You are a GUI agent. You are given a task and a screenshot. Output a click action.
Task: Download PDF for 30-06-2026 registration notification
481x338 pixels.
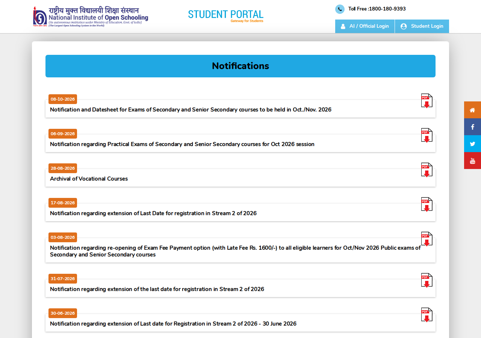point(427,315)
